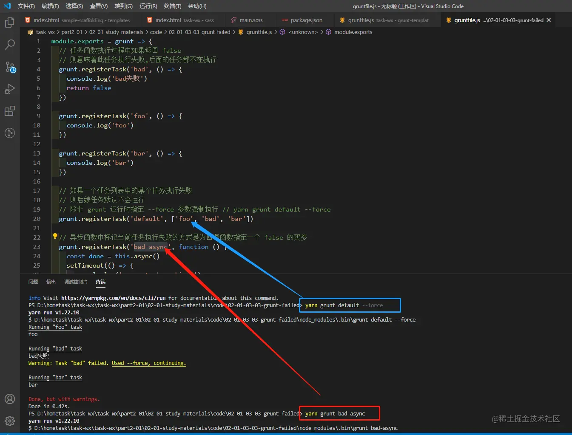Image resolution: width=572 pixels, height=435 pixels.
Task: Close the active gruntfile.js grunt-failed tab
Action: (x=549, y=20)
